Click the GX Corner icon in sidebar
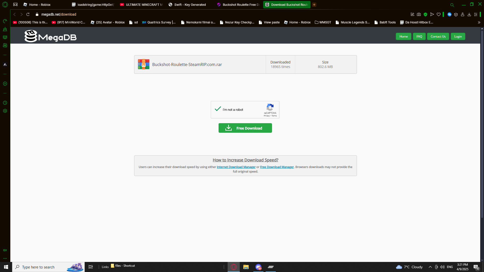This screenshot has width=484, height=272. [x=5, y=250]
